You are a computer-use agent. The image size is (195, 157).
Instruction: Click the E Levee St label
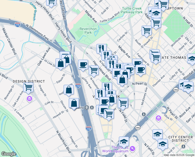(19, 114)
